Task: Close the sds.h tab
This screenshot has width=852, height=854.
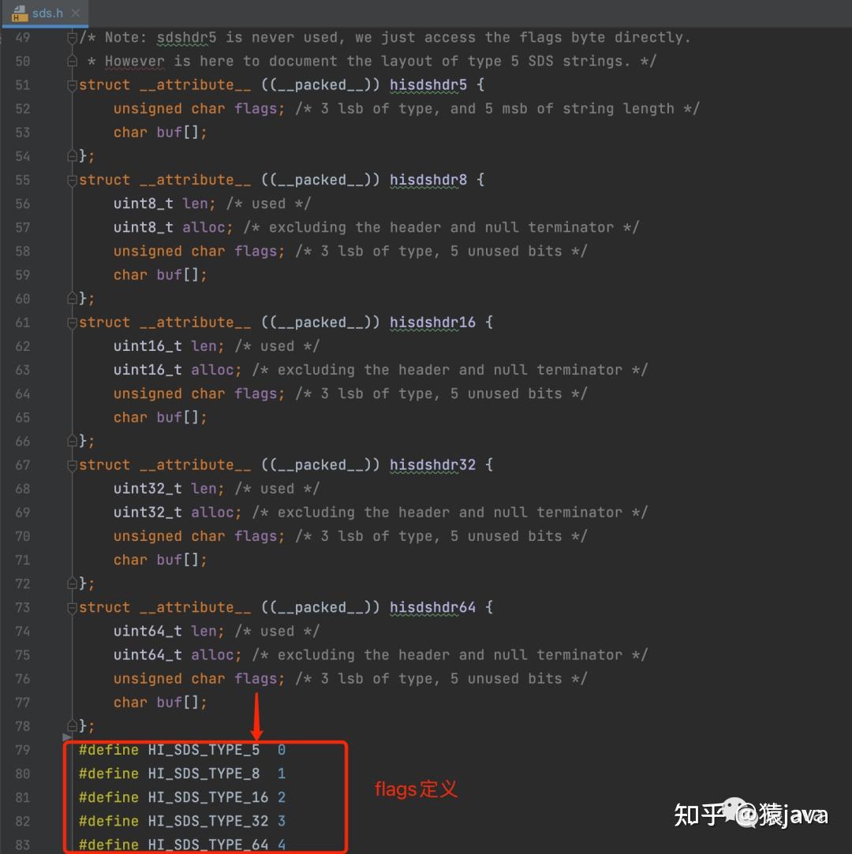Action: (74, 13)
